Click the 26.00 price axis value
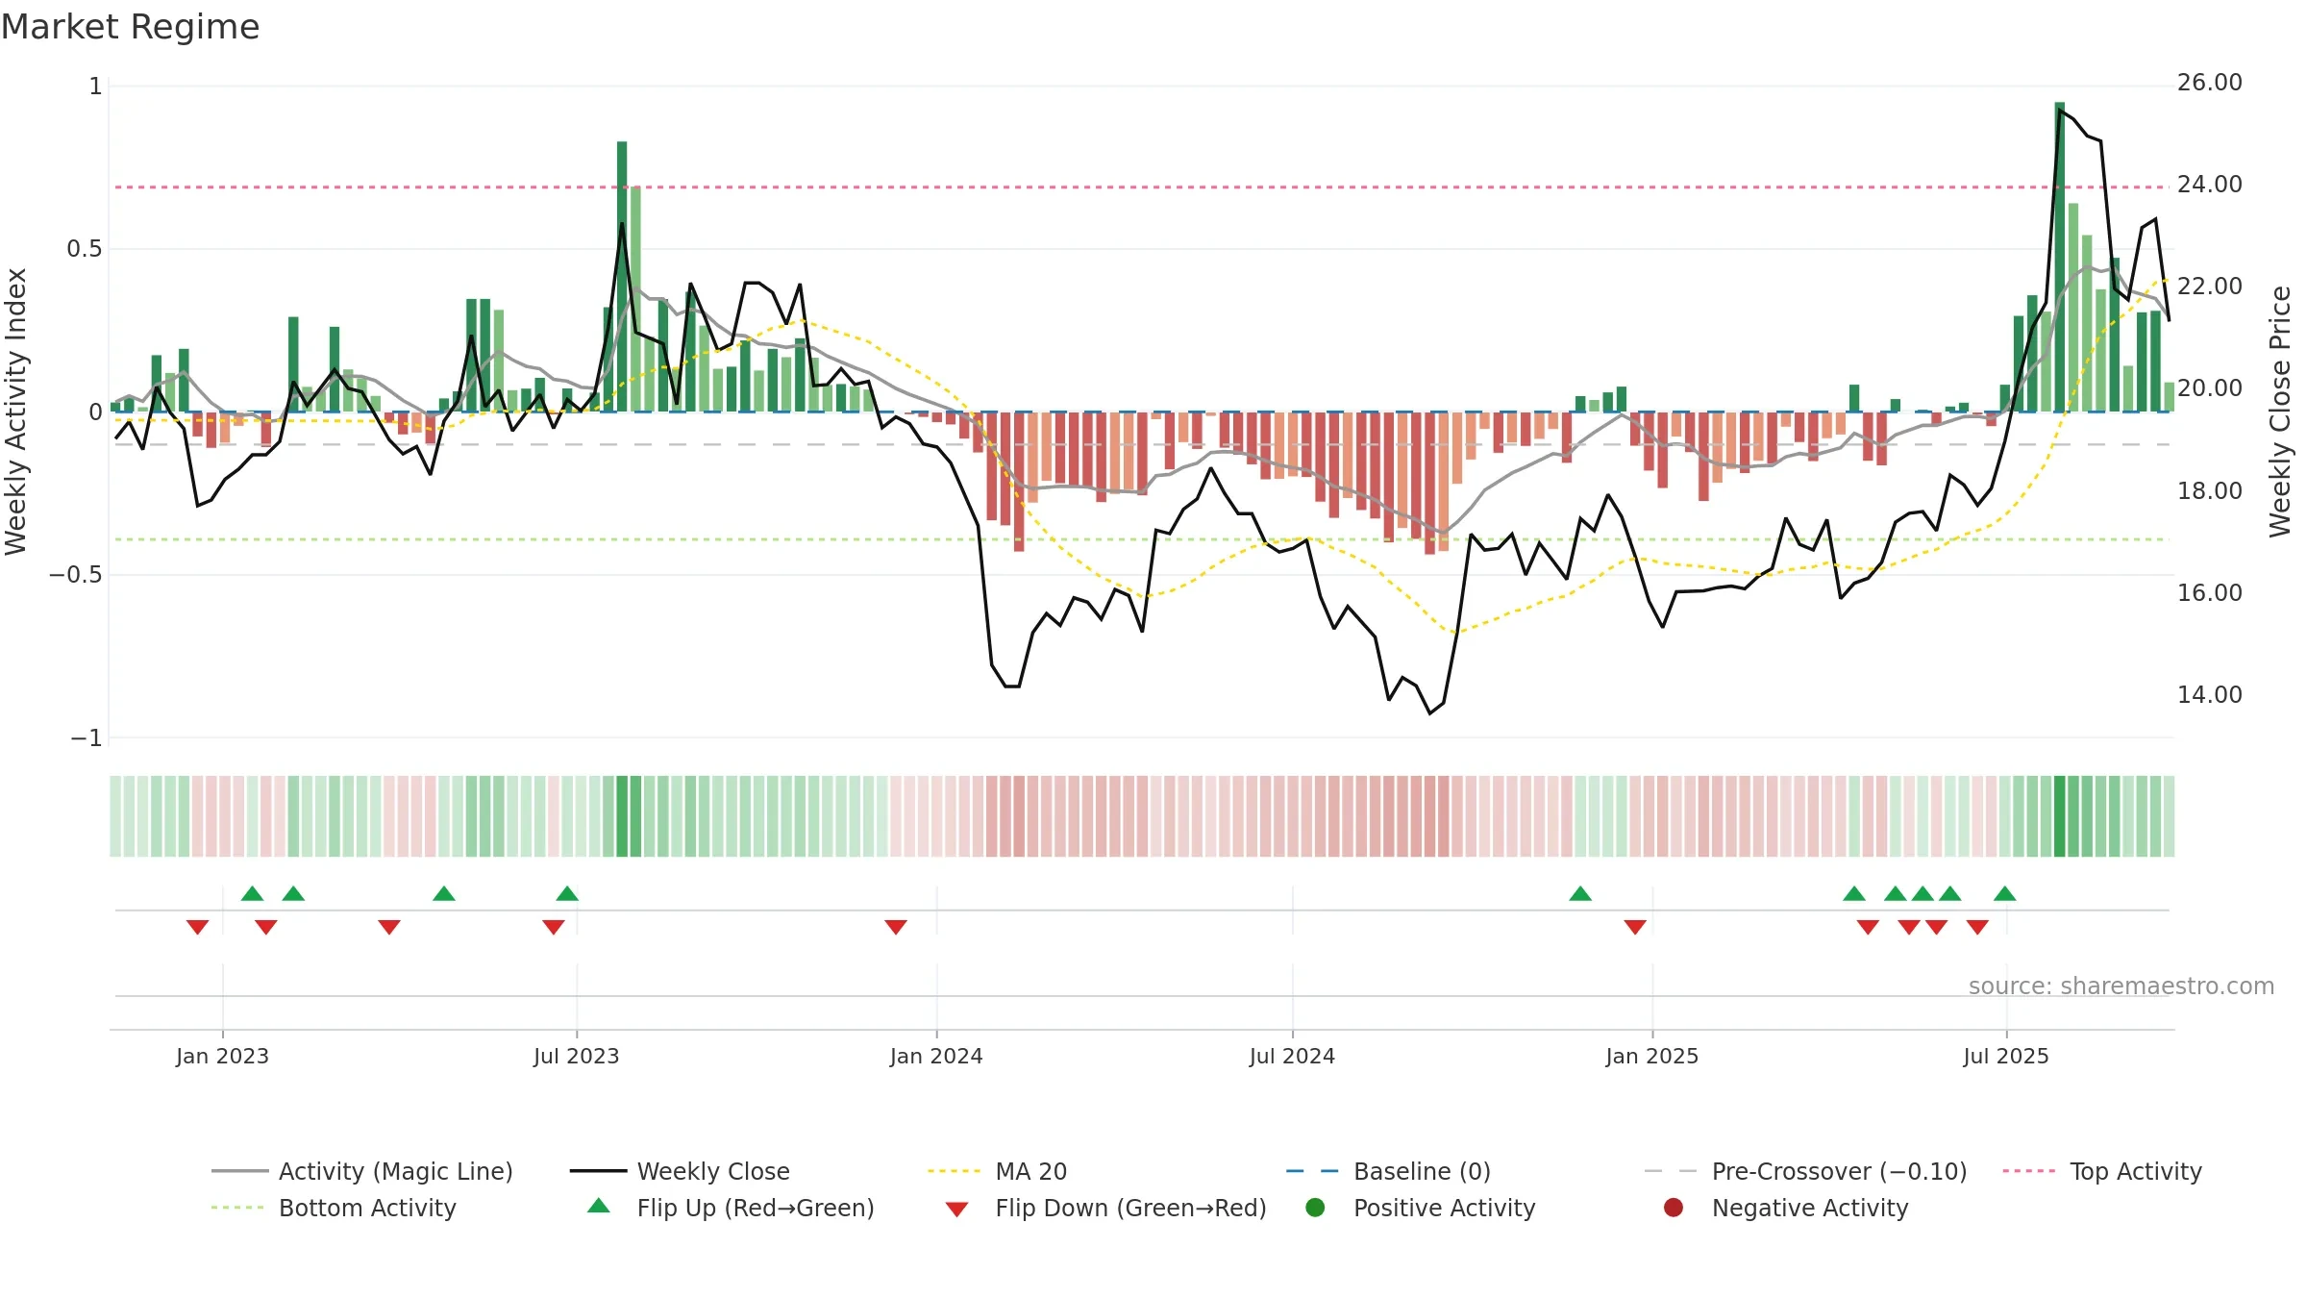The height and width of the screenshot is (1298, 2307). click(2210, 83)
